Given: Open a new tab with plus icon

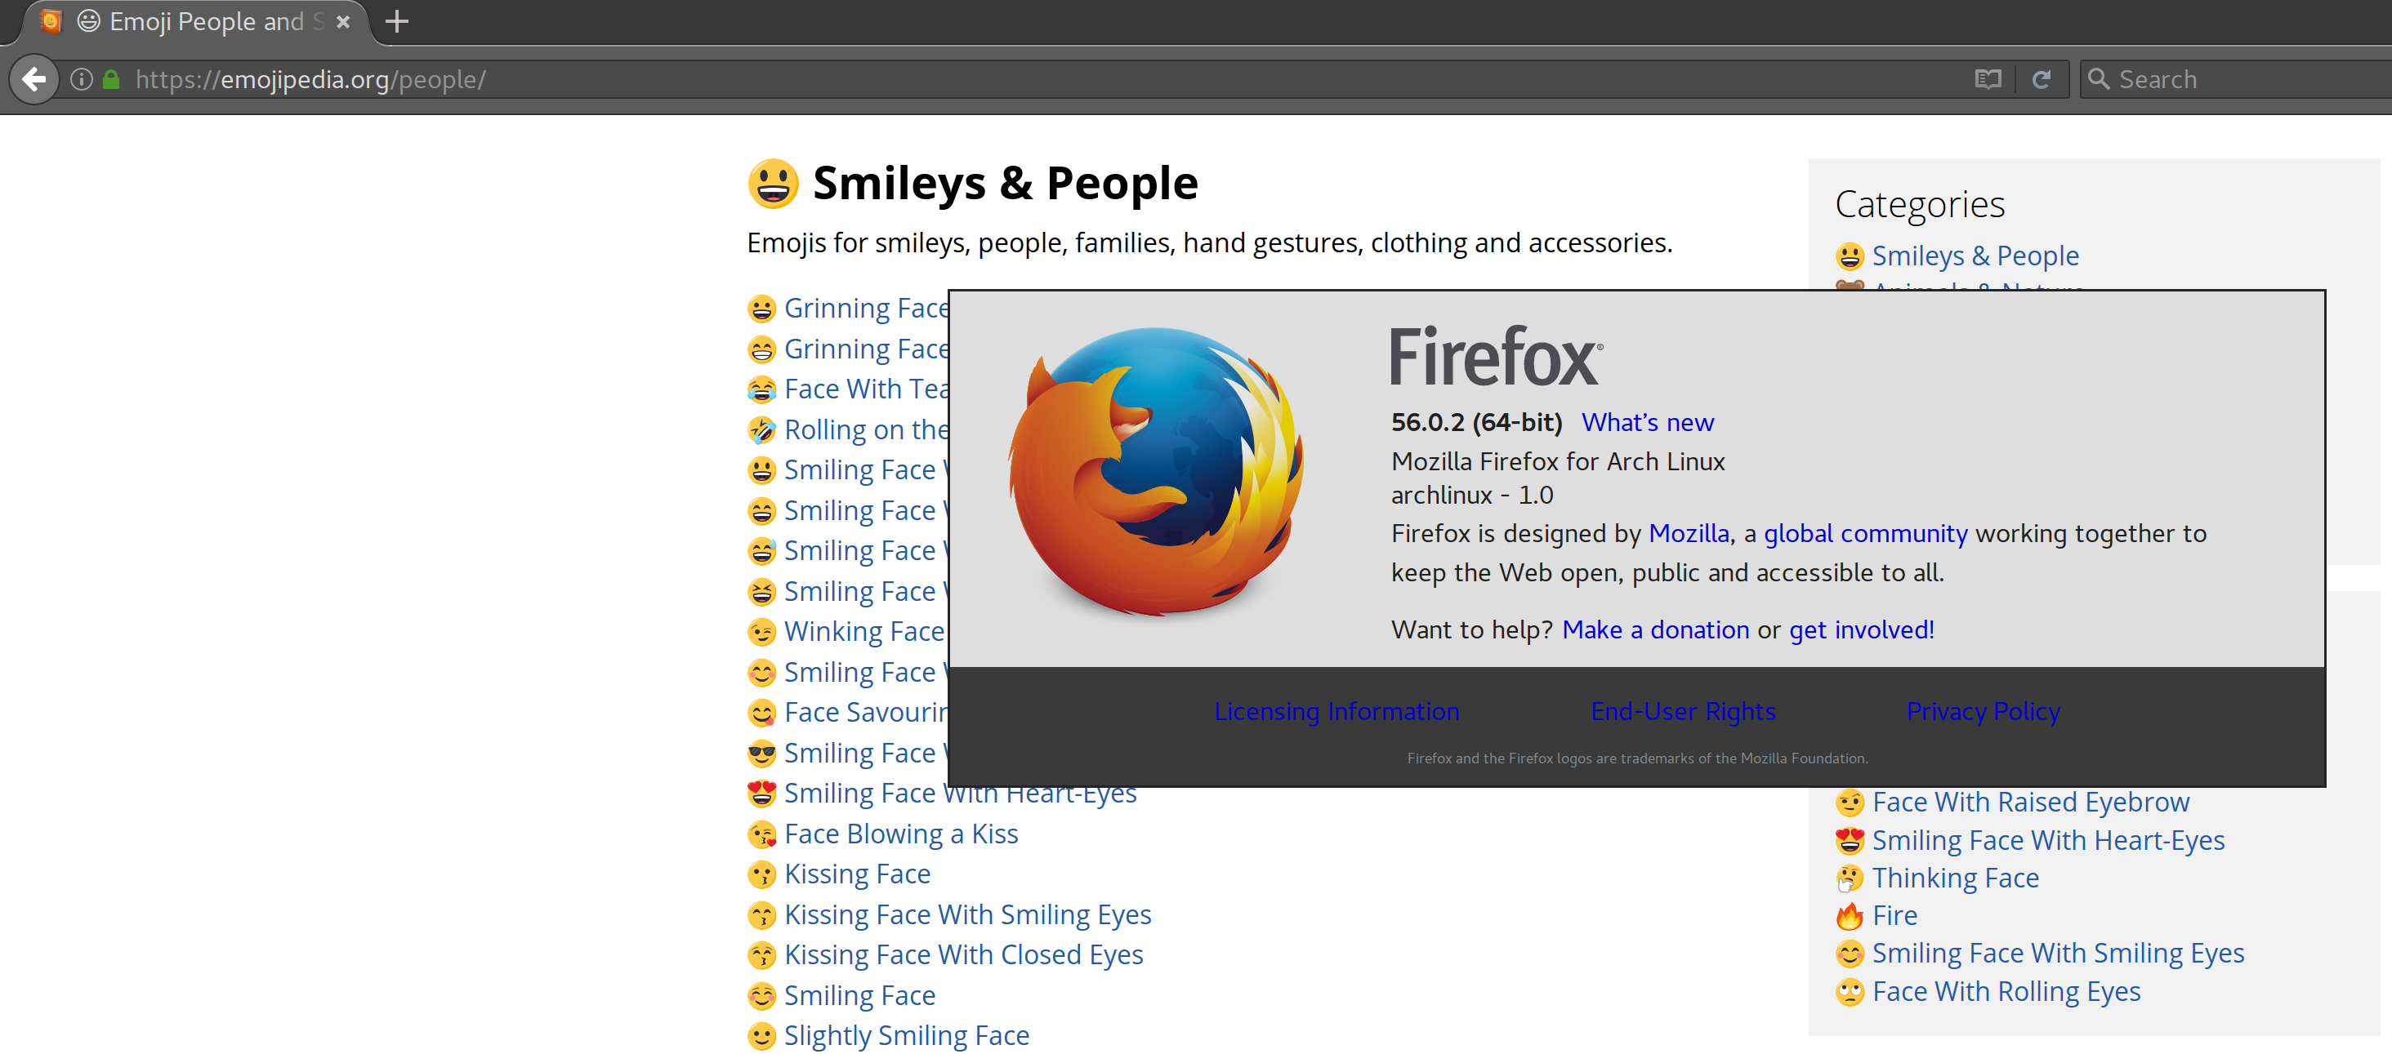Looking at the screenshot, I should 396,21.
